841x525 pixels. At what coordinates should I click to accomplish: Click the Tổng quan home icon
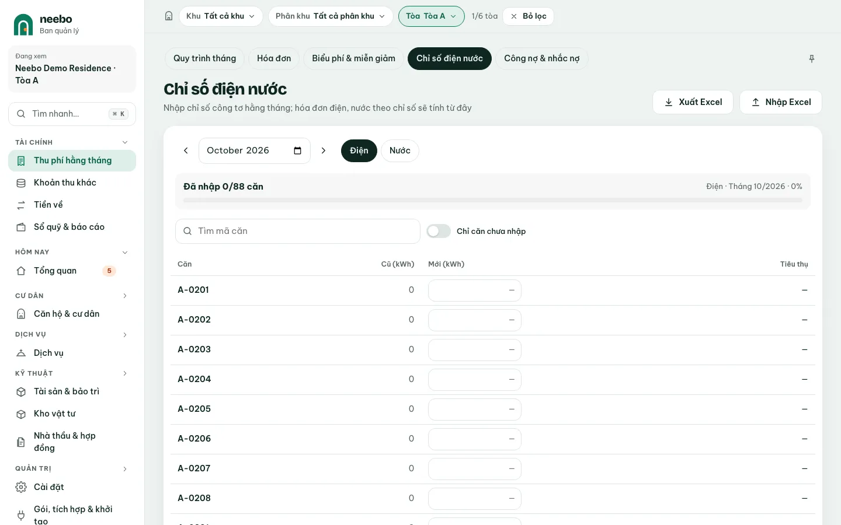click(x=21, y=271)
